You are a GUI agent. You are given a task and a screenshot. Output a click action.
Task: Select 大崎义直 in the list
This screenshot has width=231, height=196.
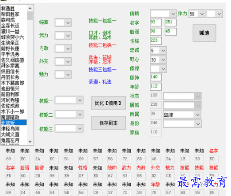[x=10, y=135]
